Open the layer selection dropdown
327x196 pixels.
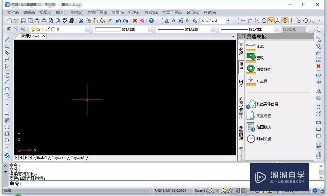(87, 29)
